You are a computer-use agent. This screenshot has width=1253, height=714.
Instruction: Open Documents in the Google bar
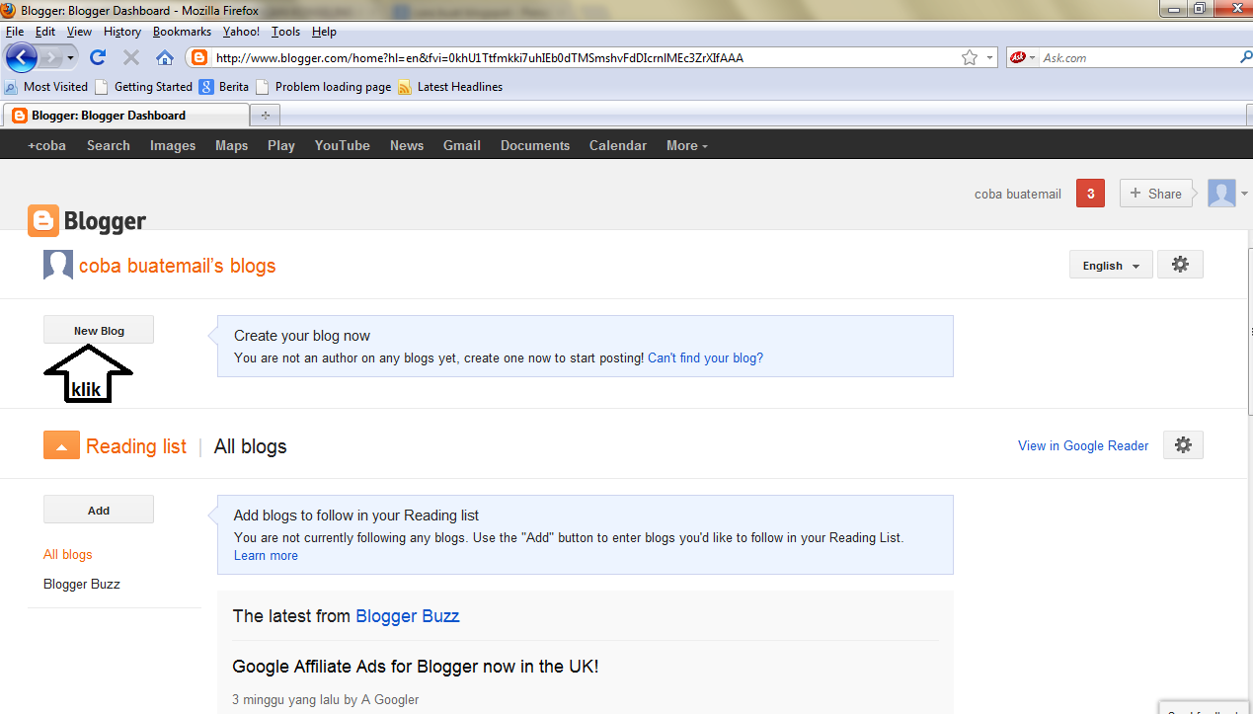click(x=535, y=145)
